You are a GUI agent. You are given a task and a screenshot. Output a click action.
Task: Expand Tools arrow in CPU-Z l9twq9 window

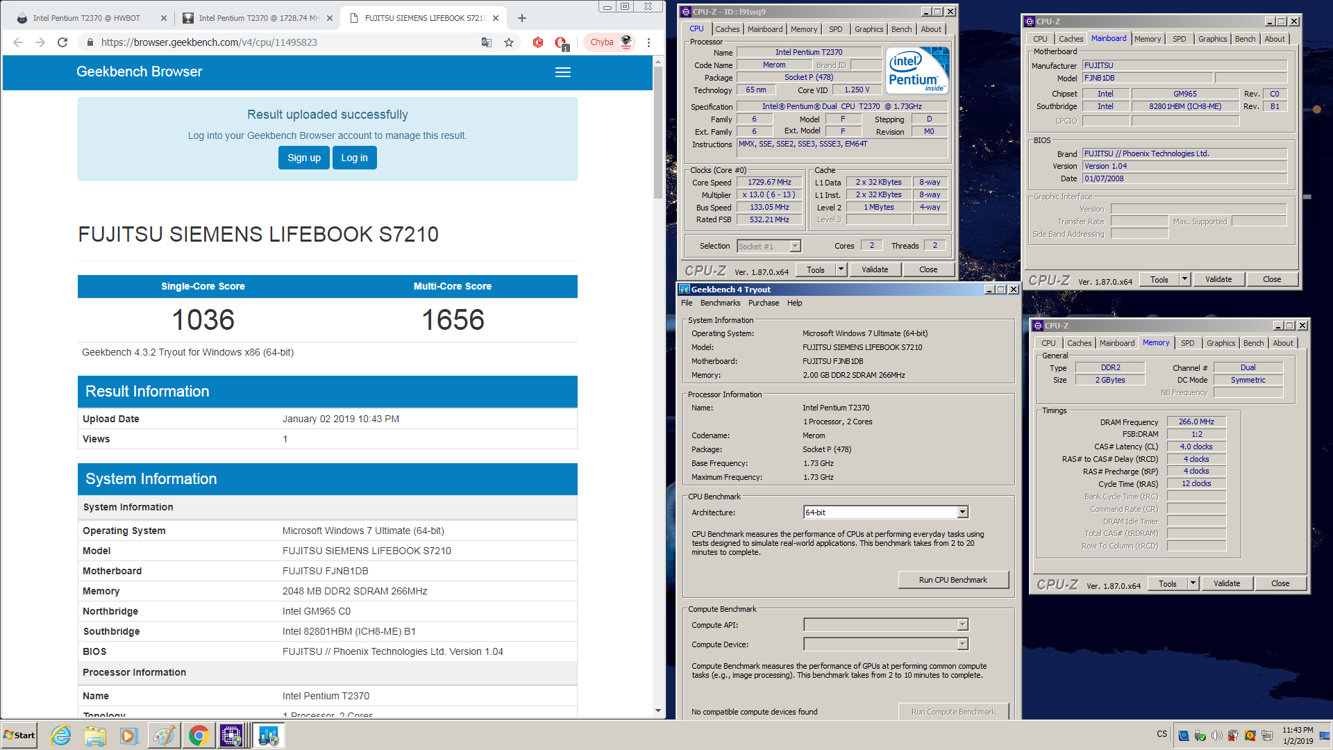pyautogui.click(x=841, y=269)
